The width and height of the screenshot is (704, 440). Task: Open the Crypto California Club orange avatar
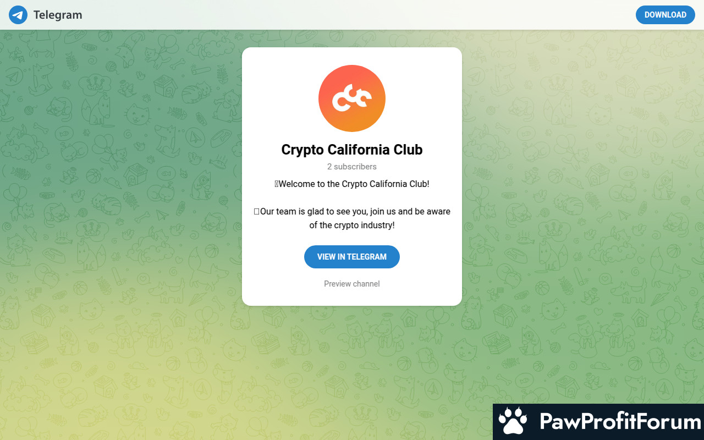coord(352,98)
